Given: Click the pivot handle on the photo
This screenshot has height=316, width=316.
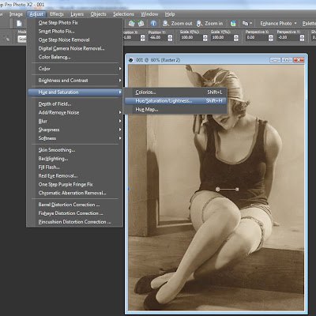Looking at the screenshot, I should (217, 189).
